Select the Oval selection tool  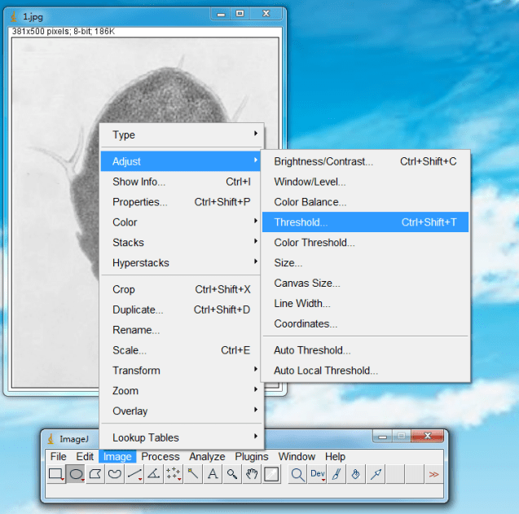point(76,474)
